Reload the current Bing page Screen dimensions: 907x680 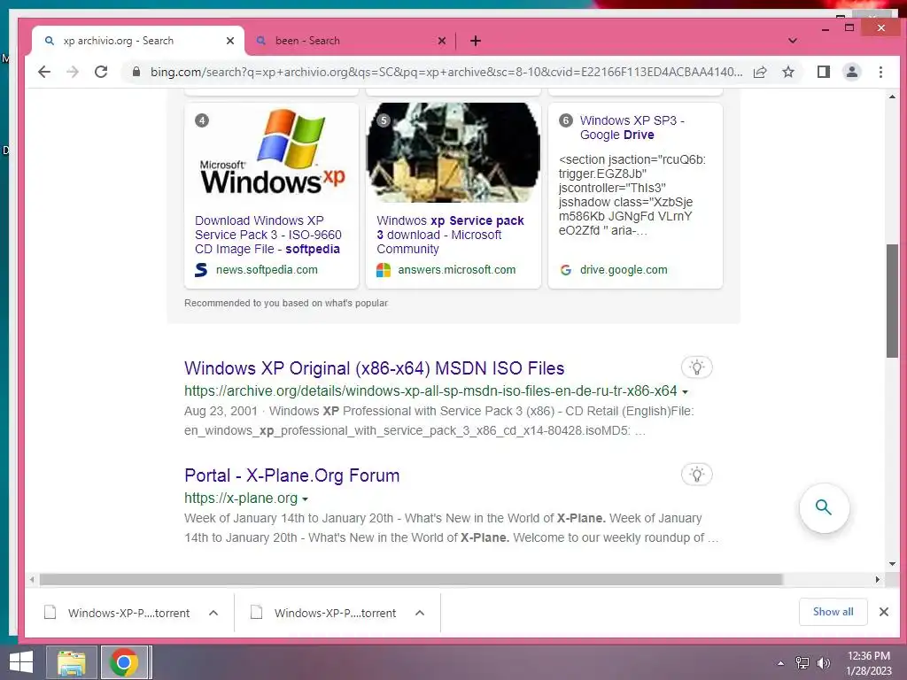tap(101, 72)
